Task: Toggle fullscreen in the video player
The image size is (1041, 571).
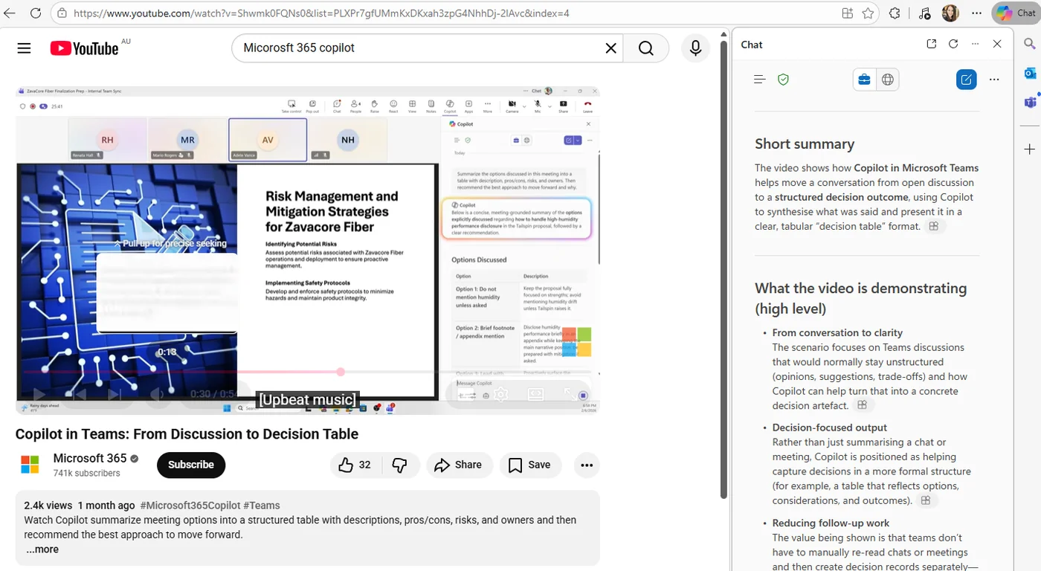Action: [571, 394]
